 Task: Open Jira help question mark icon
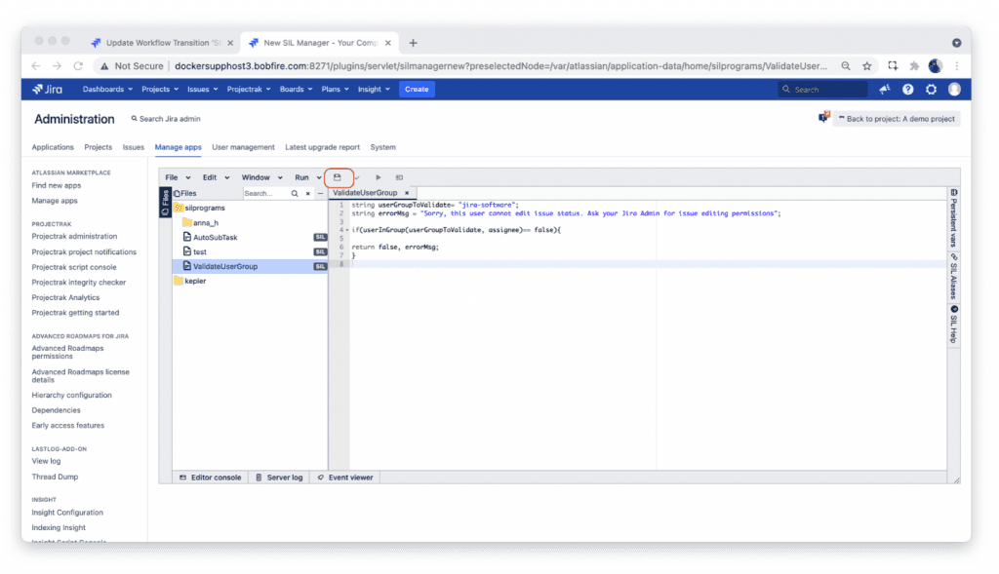[x=908, y=89]
